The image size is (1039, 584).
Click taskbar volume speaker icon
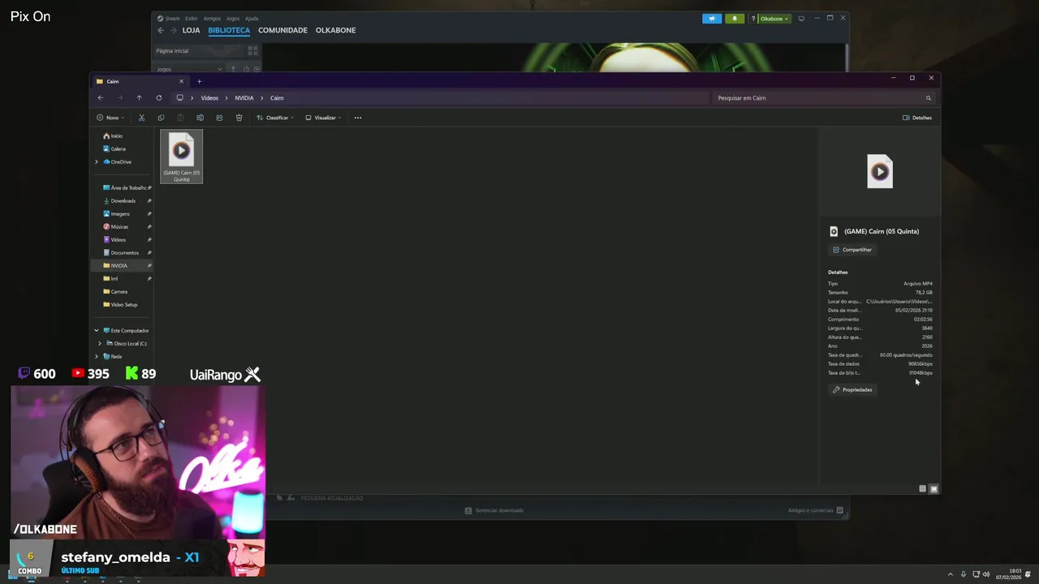tap(986, 574)
